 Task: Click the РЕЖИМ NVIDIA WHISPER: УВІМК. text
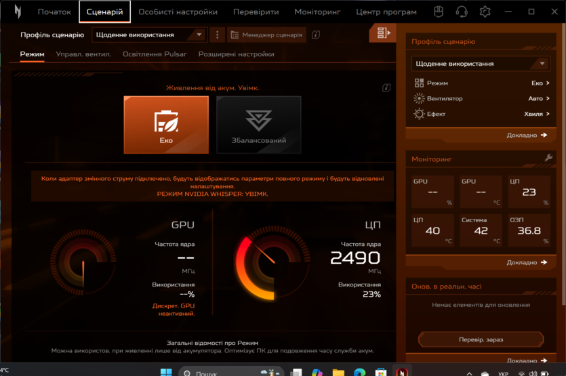pos(212,194)
